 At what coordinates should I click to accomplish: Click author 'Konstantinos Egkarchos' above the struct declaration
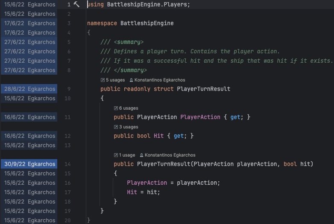(160, 80)
